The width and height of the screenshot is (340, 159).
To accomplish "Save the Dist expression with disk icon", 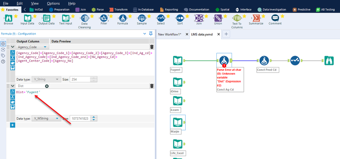I will [13, 107].
